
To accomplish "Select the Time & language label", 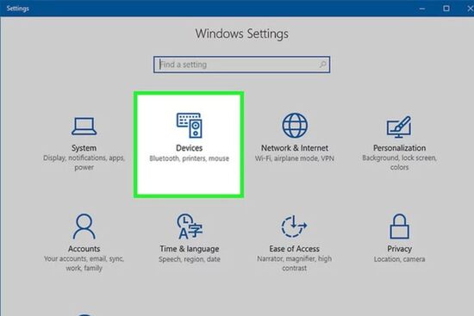I will pos(190,249).
